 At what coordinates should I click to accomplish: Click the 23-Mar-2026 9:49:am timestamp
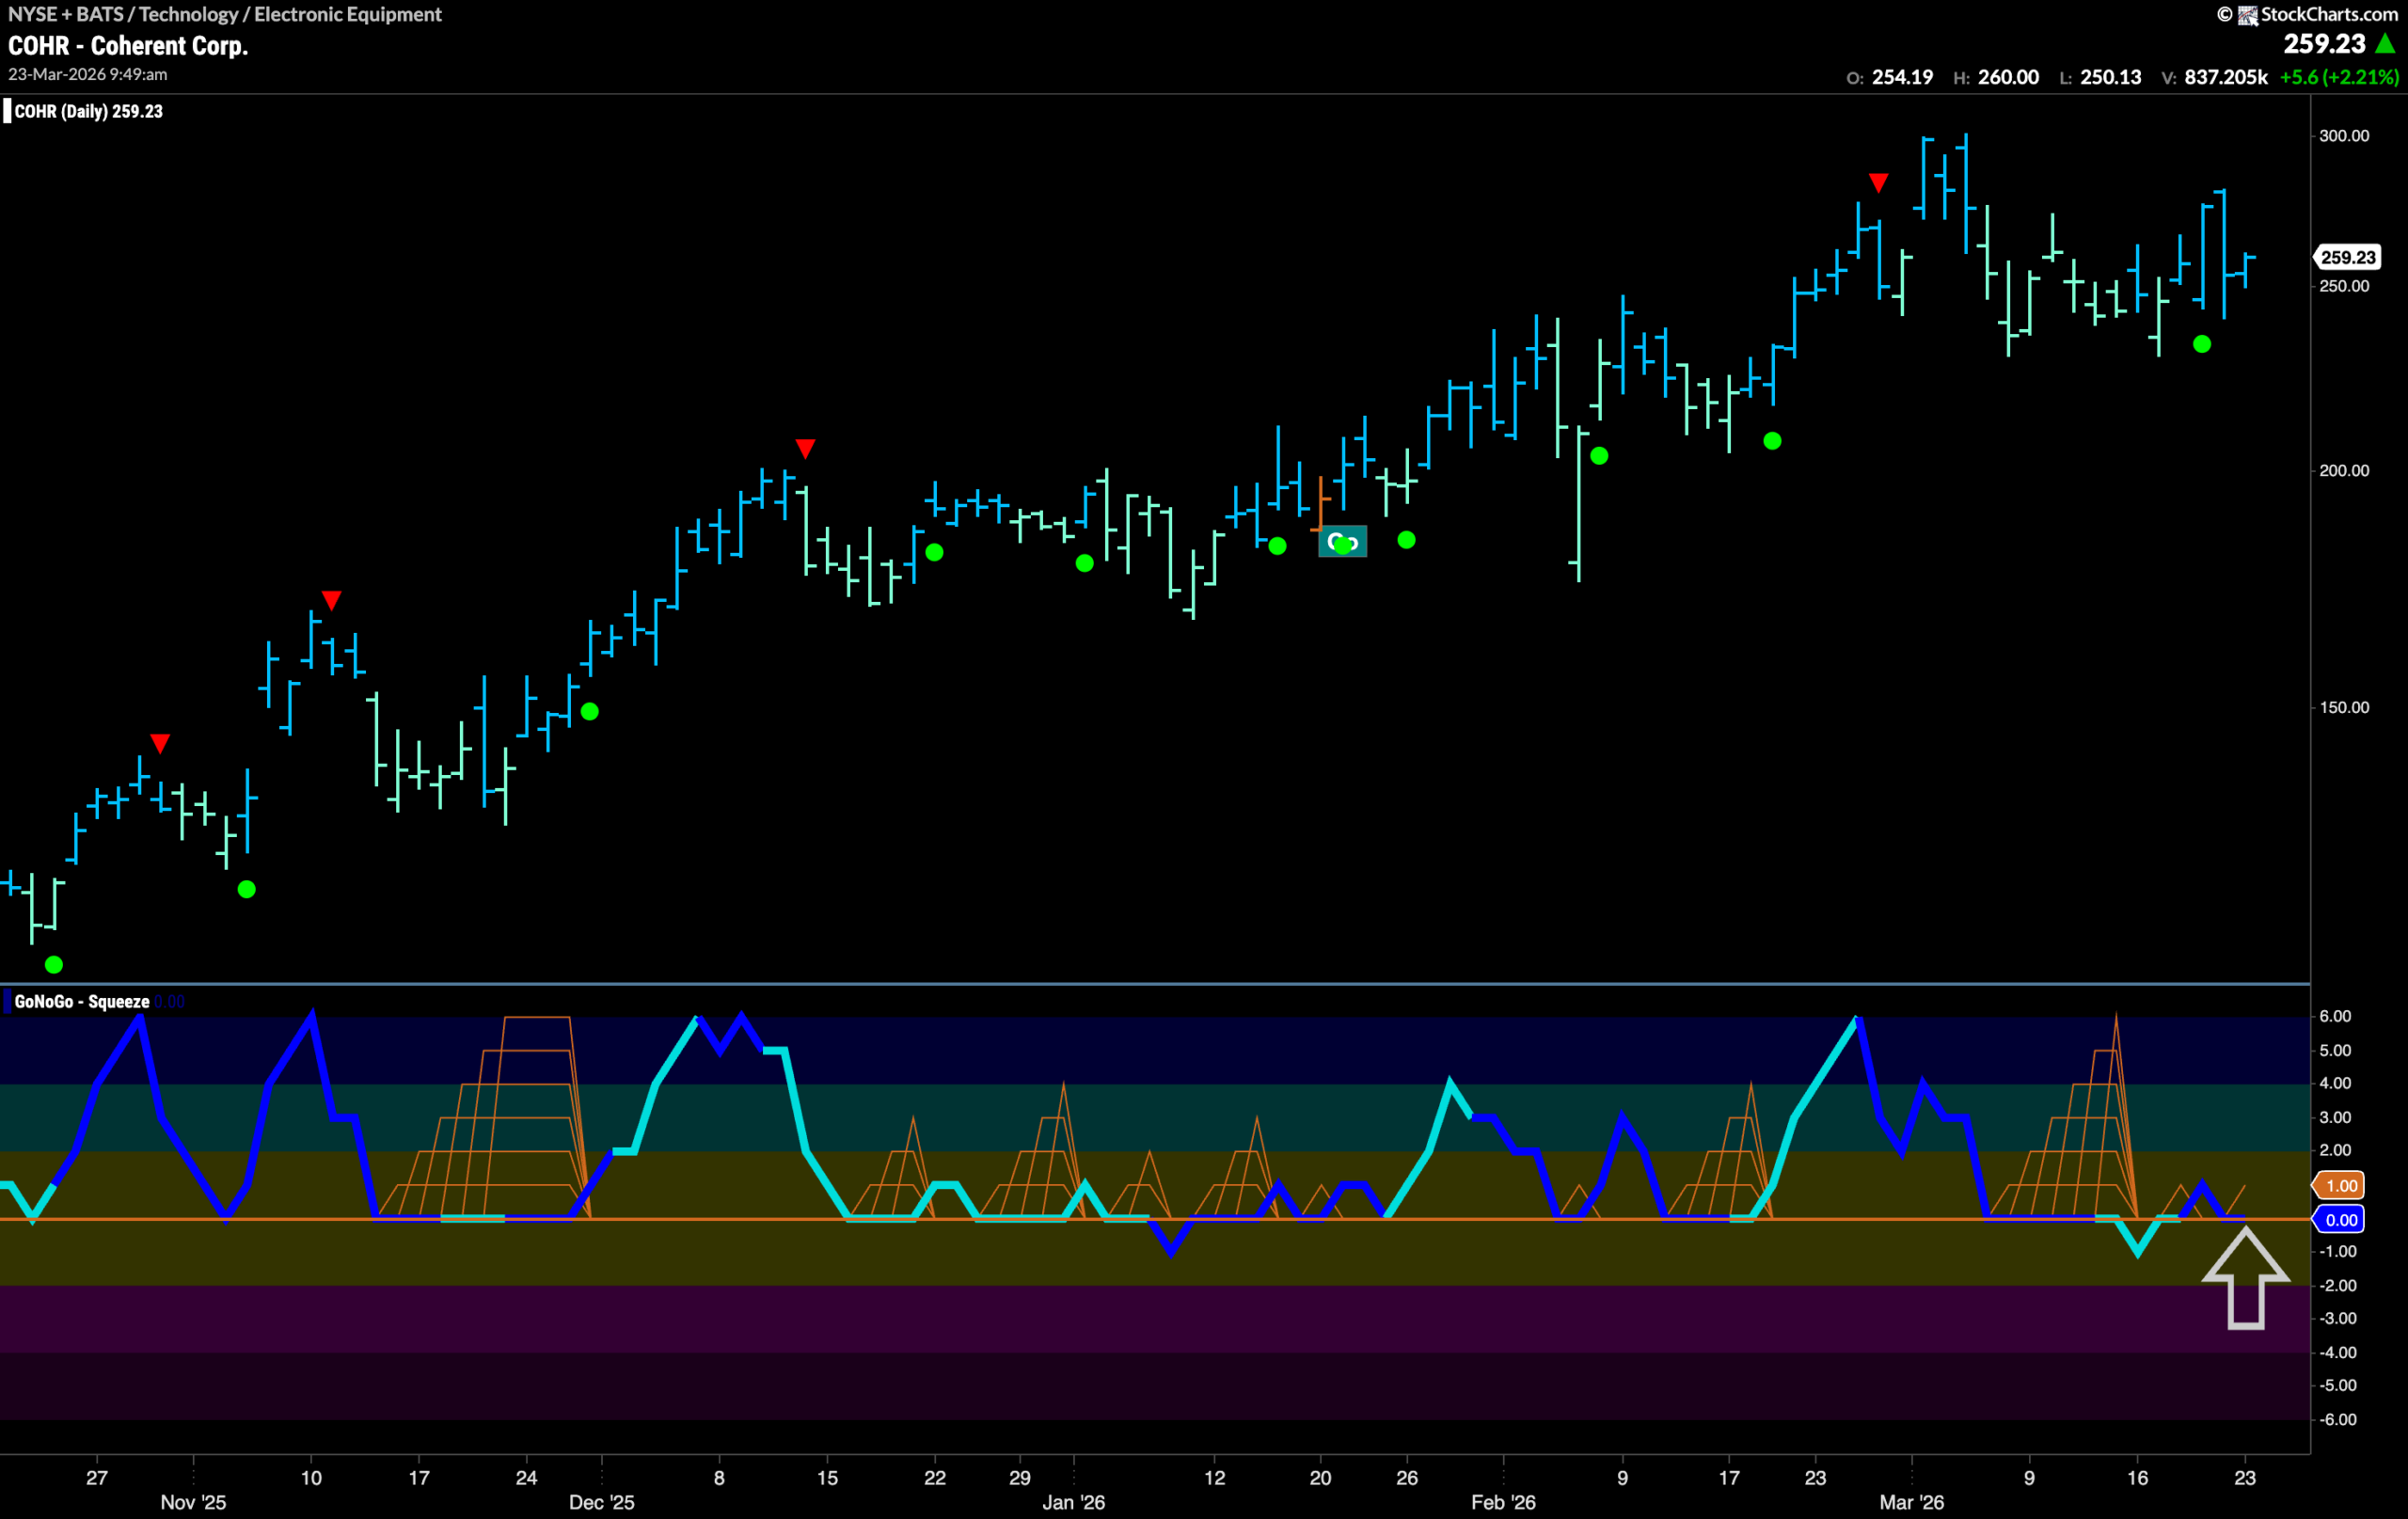[x=88, y=75]
